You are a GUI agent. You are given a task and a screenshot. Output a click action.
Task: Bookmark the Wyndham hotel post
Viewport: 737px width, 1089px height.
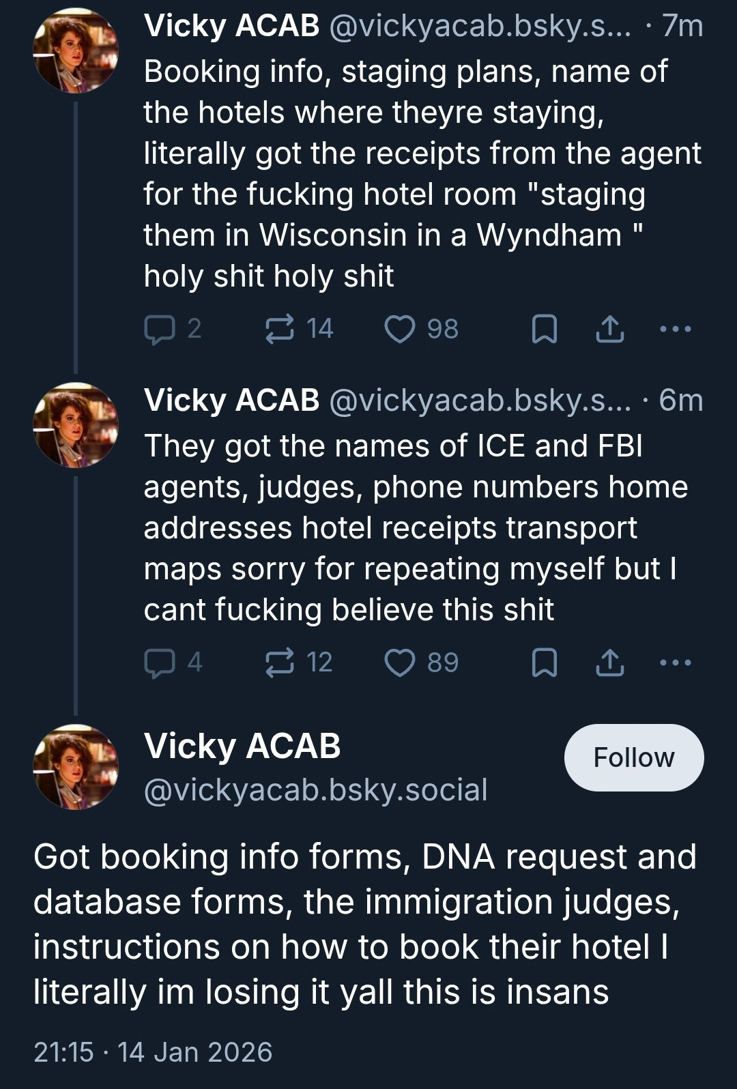544,330
